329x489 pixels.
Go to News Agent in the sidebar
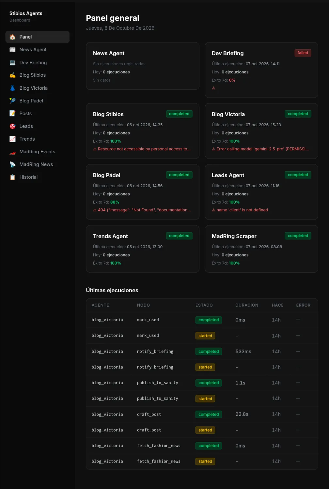38,50
